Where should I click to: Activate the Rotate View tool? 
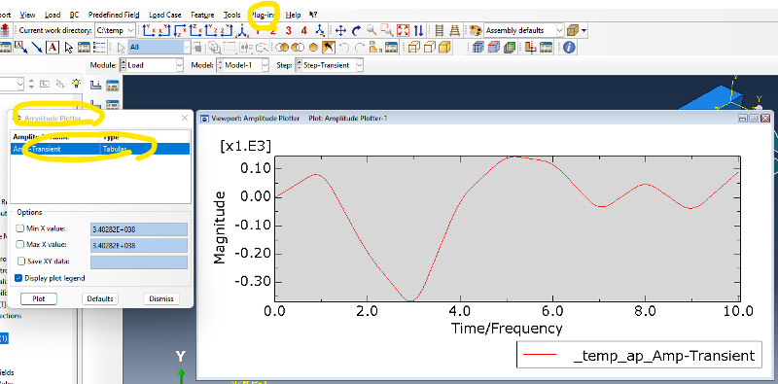tap(356, 30)
